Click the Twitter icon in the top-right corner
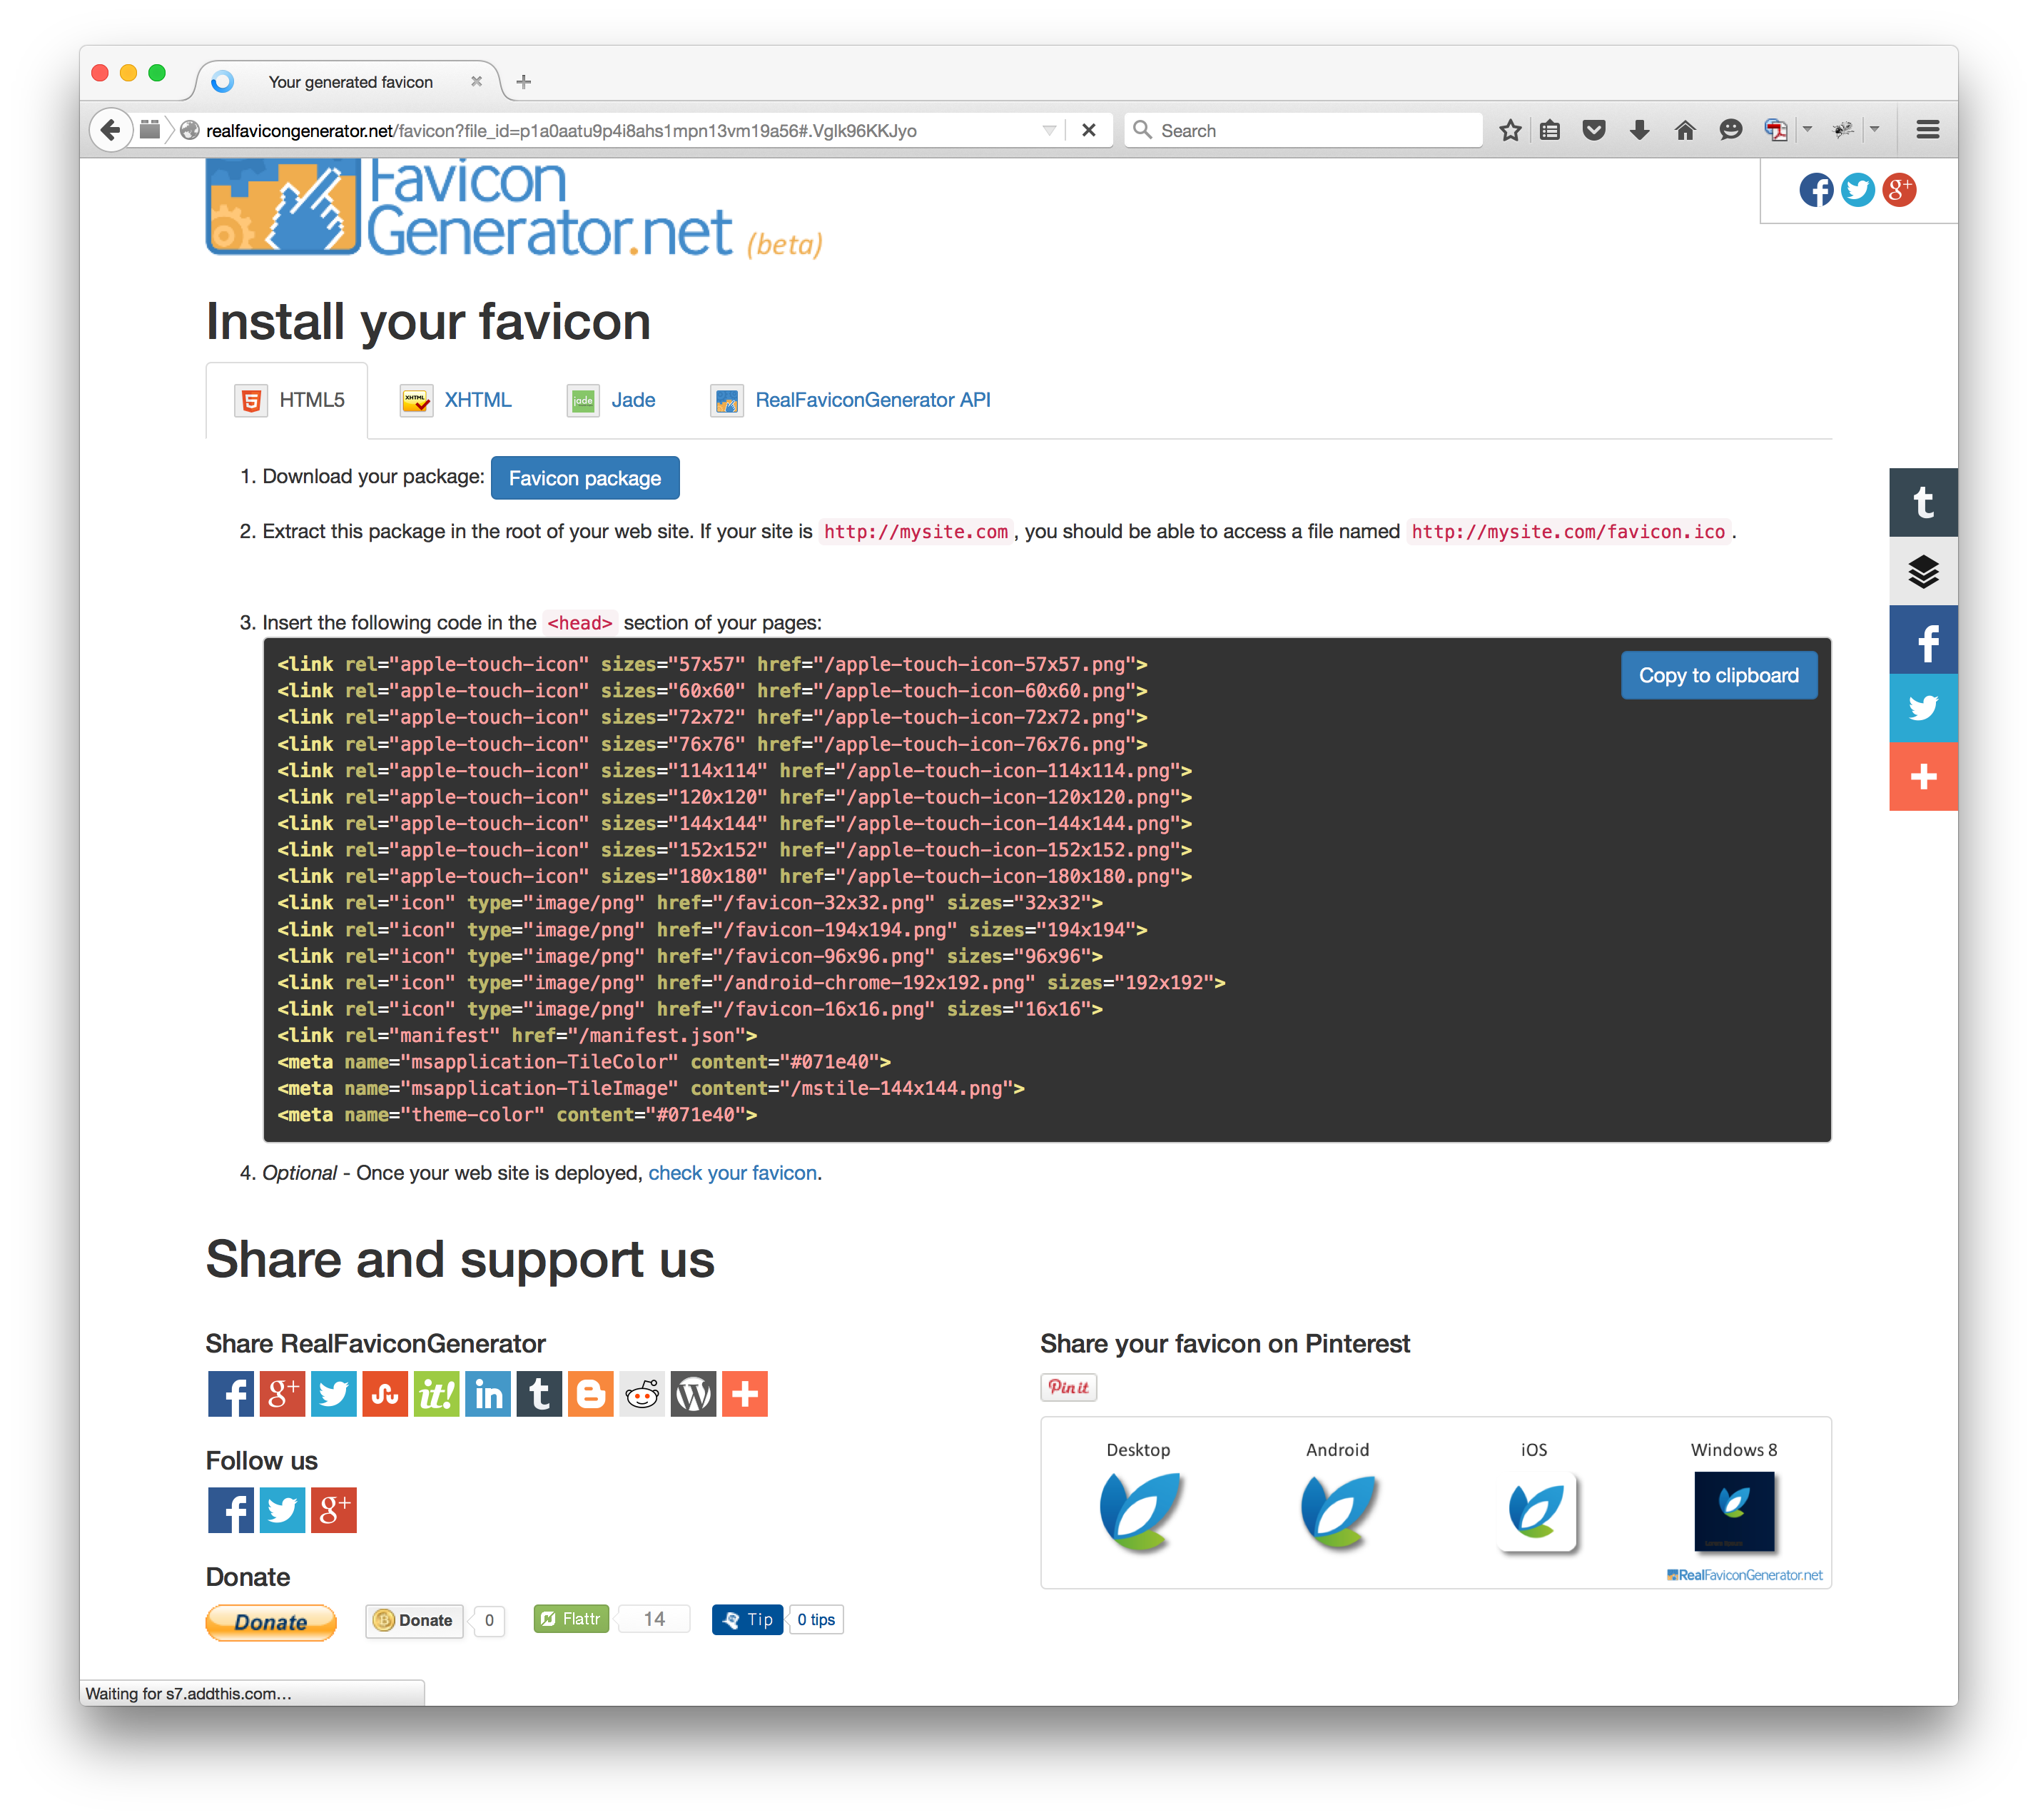 point(1858,190)
